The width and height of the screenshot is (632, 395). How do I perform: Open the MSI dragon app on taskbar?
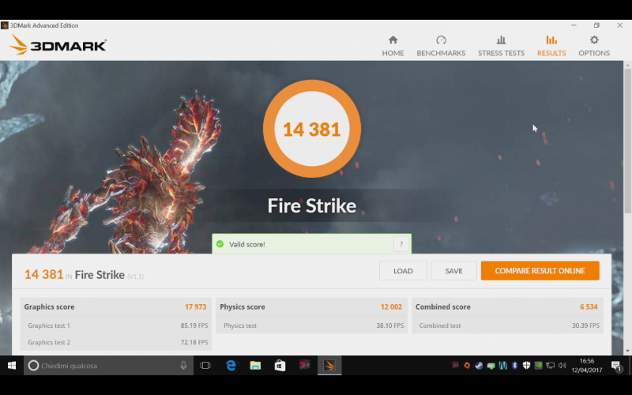305,366
